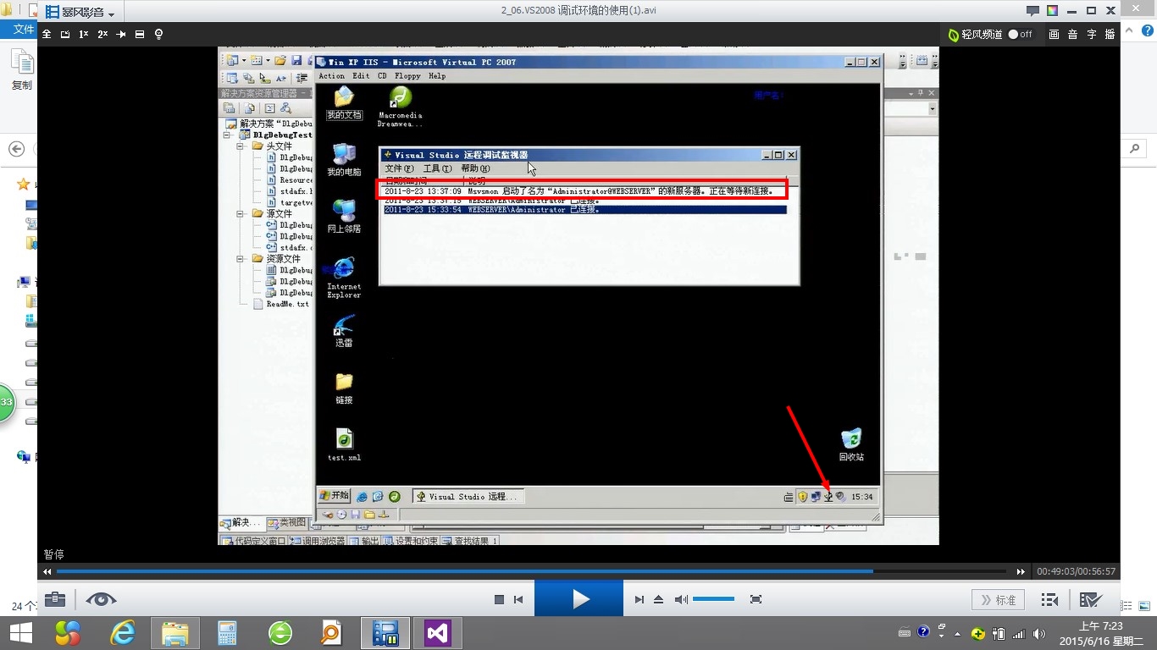This screenshot has height=650, width=1157.
Task: Click the keyboard input tray icon
Action: (x=904, y=633)
